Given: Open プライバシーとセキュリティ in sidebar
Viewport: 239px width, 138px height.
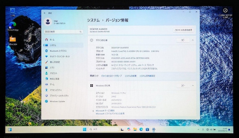Looking at the screenshot, I should pyautogui.click(x=63, y=96).
